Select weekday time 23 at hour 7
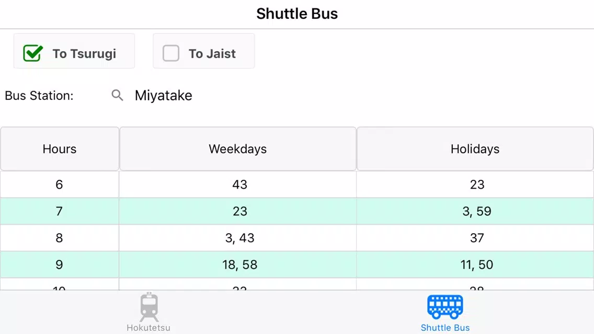The width and height of the screenshot is (594, 334). click(x=237, y=211)
